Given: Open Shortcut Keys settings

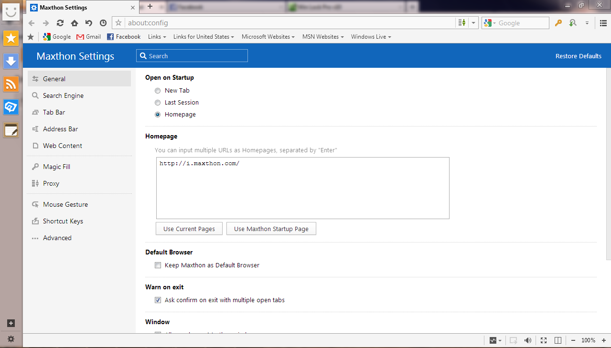Looking at the screenshot, I should coord(79,221).
